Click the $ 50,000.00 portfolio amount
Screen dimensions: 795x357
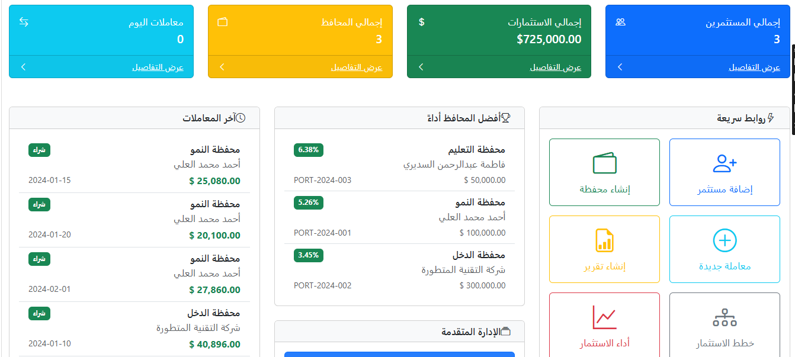(485, 180)
